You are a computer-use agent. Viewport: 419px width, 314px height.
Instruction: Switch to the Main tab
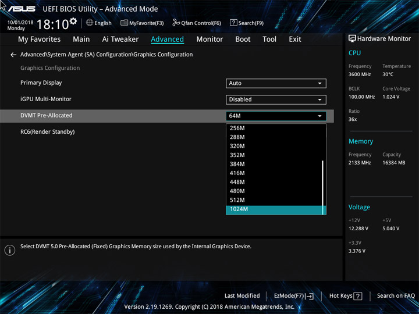[x=81, y=40]
